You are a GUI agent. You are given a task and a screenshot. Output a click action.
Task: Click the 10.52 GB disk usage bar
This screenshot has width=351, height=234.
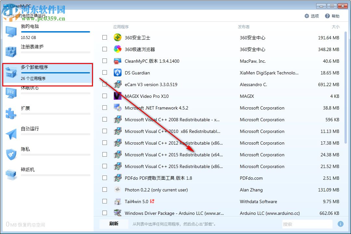point(55,32)
